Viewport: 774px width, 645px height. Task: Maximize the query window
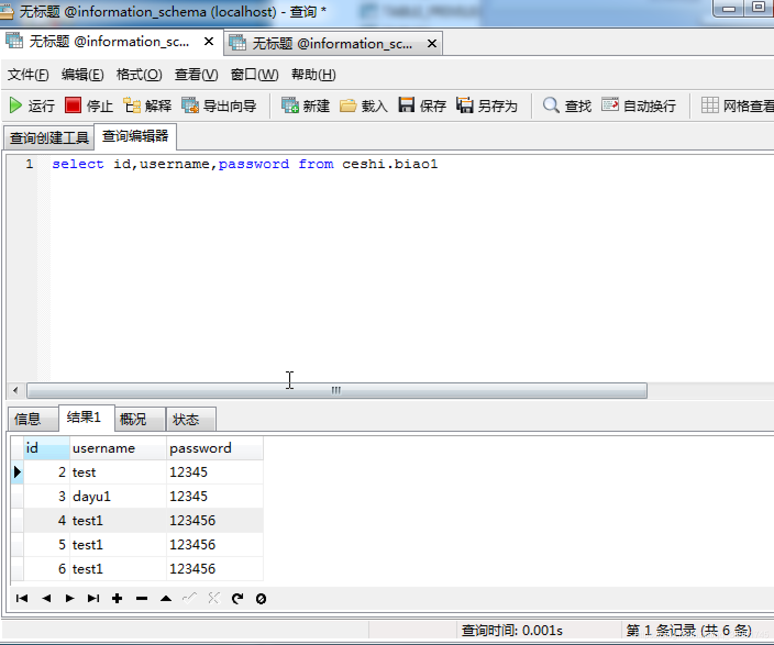[759, 8]
